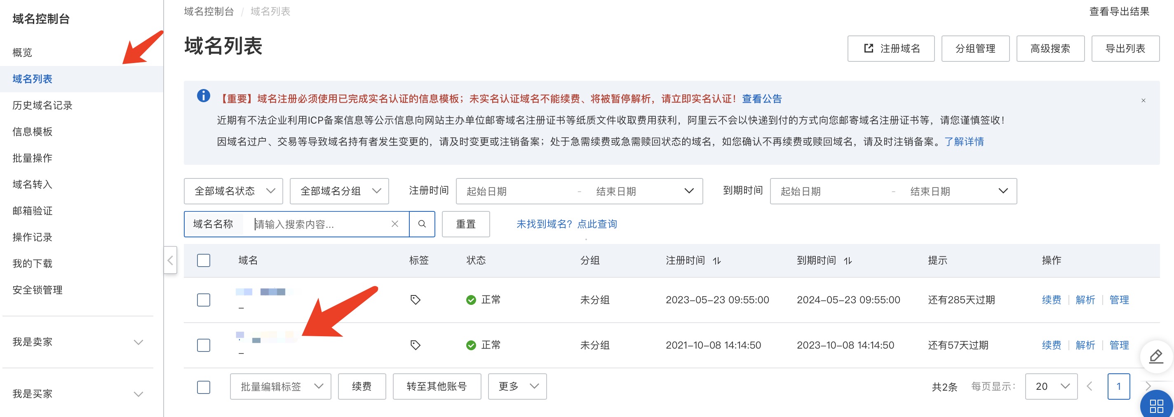Click 重置 button
1174x417 pixels.
tap(466, 224)
